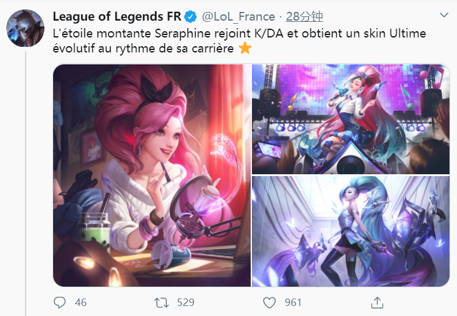Open the Seraphine streaming desk image
The width and height of the screenshot is (457, 316).
point(152,175)
